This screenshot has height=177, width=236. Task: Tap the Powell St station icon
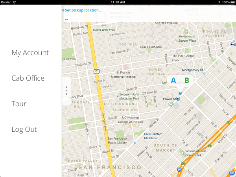point(178,99)
